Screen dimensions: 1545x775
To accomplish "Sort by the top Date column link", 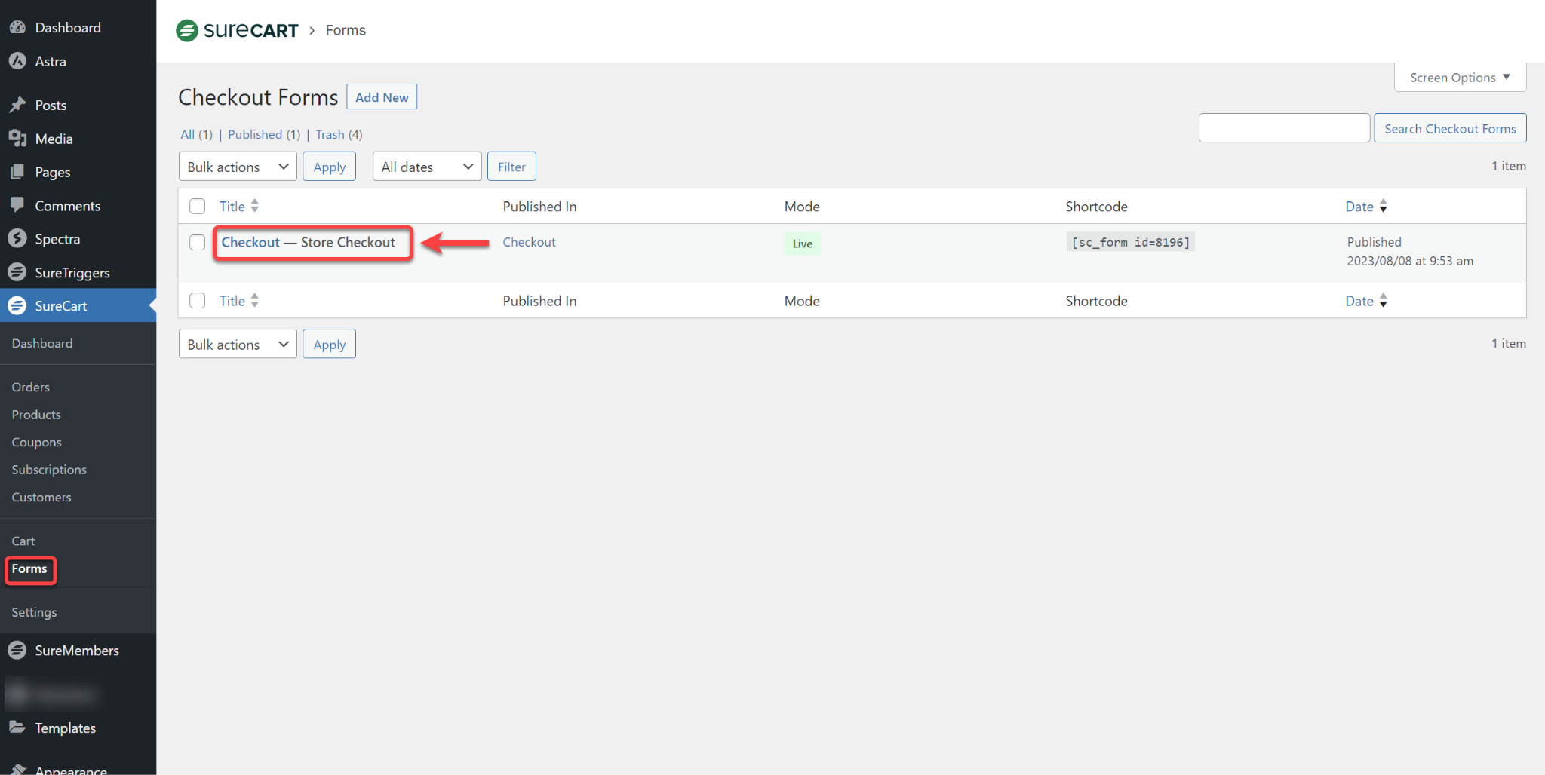I will tap(1359, 206).
